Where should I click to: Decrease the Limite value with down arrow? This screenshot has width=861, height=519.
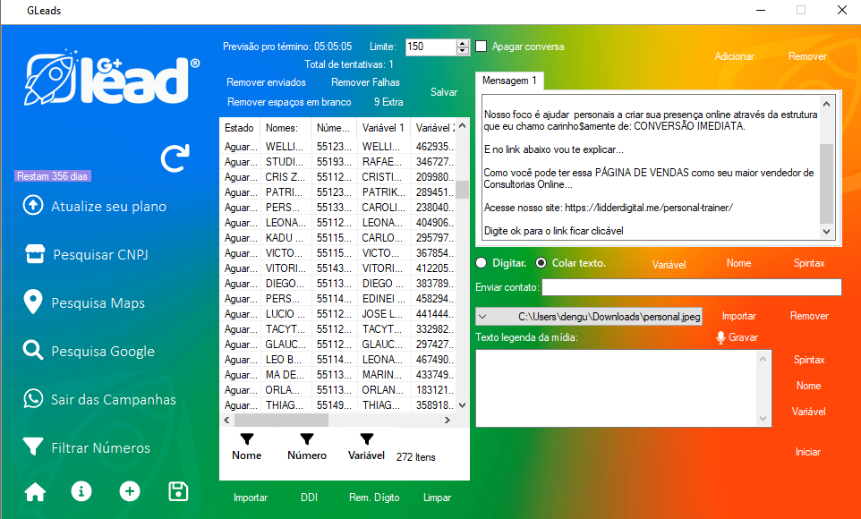click(463, 51)
